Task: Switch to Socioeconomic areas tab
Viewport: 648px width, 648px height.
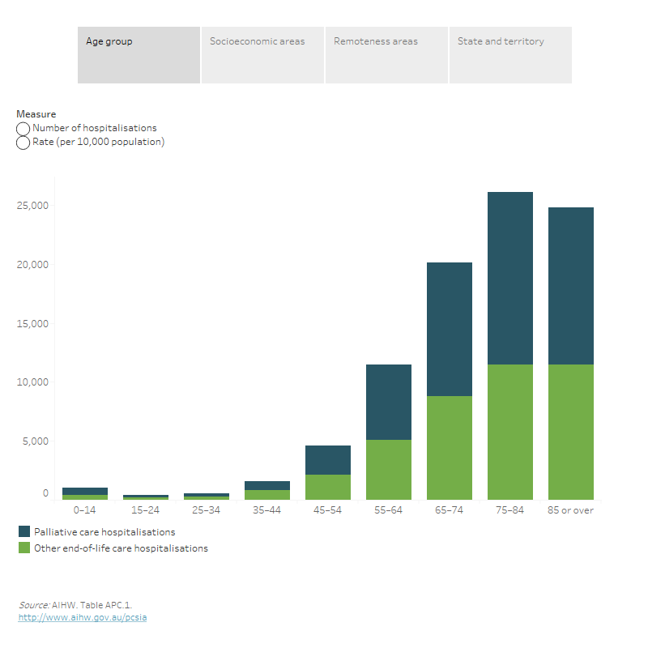Action: point(262,54)
